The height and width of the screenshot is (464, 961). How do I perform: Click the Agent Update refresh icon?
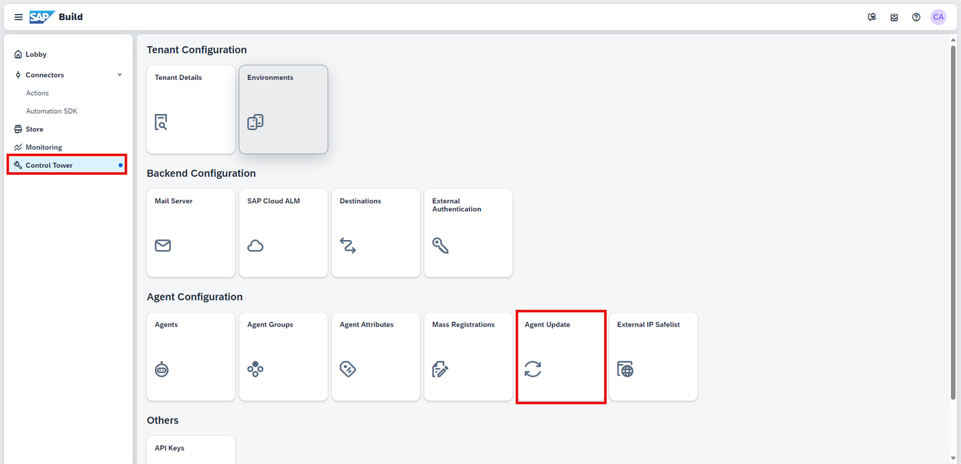tap(533, 369)
